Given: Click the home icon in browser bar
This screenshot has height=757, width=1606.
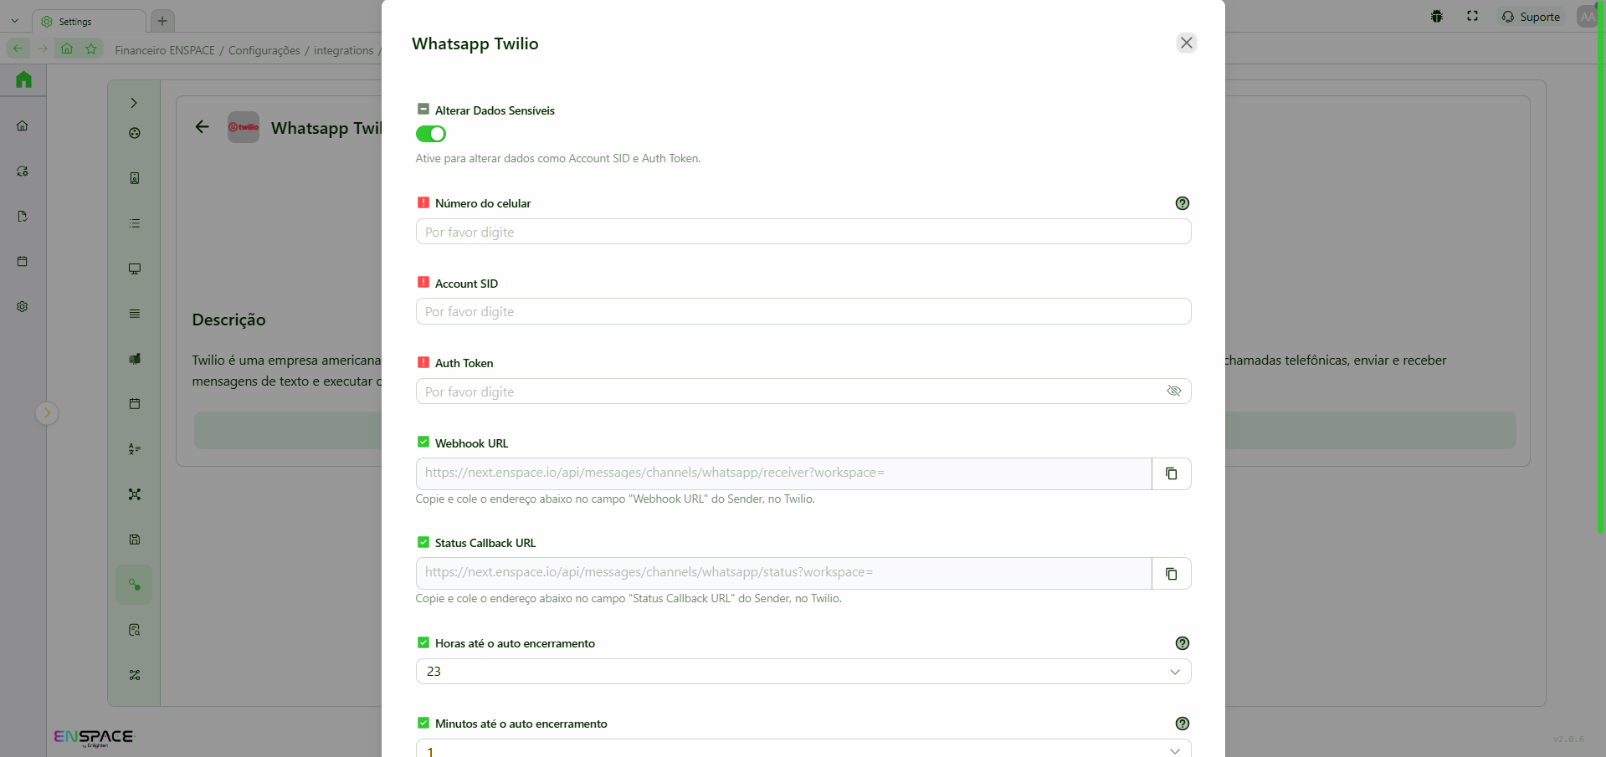Looking at the screenshot, I should [x=67, y=49].
